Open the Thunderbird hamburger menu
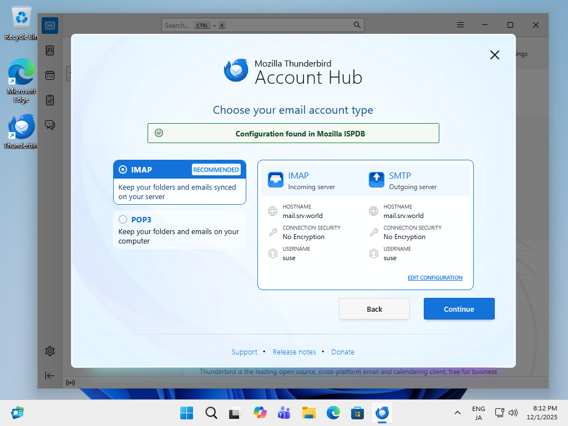Image resolution: width=568 pixels, height=426 pixels. tap(460, 25)
